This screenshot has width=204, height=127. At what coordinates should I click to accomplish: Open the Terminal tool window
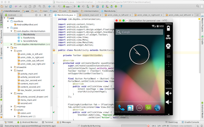click(47, 122)
